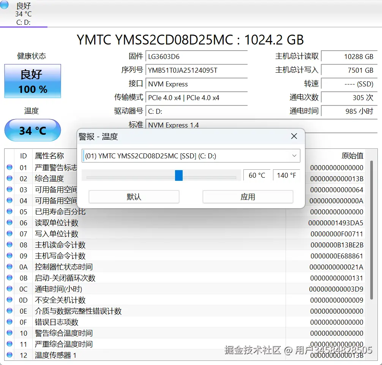
Task: Click the blue status icon for attribute 04
Action: point(9,200)
